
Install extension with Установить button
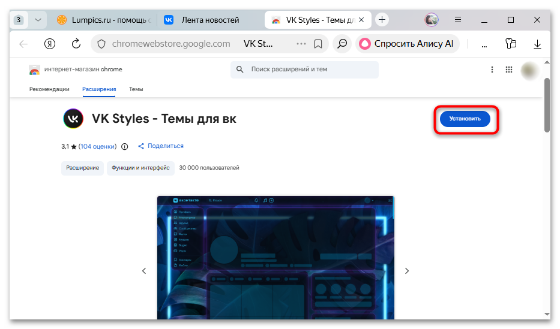(x=465, y=119)
